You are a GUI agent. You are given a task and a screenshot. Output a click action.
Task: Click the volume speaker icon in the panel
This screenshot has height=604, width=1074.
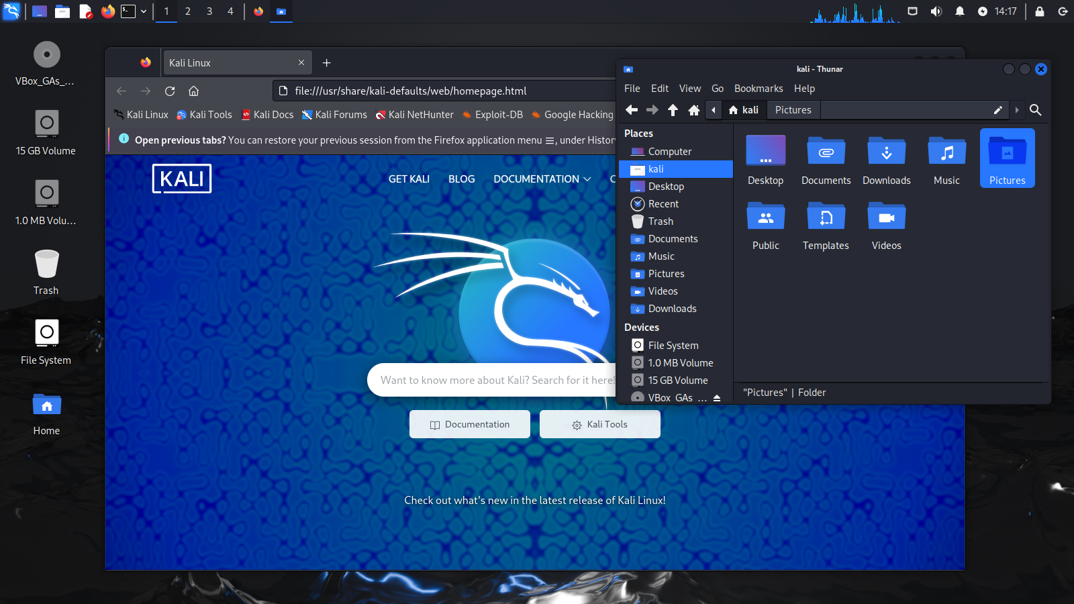(x=936, y=11)
